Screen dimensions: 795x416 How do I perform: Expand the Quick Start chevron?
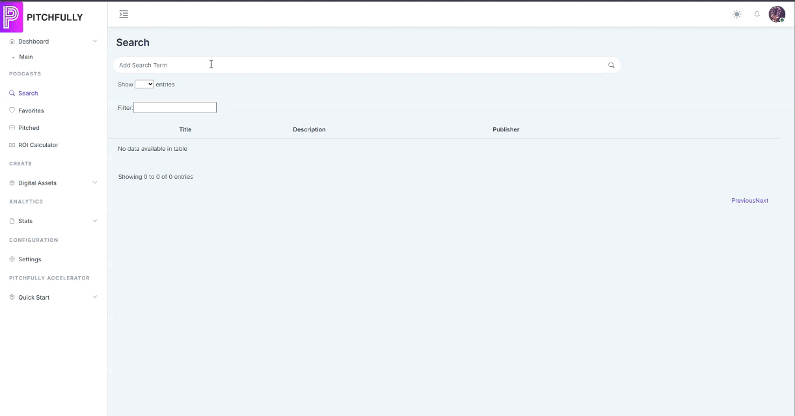tap(95, 297)
